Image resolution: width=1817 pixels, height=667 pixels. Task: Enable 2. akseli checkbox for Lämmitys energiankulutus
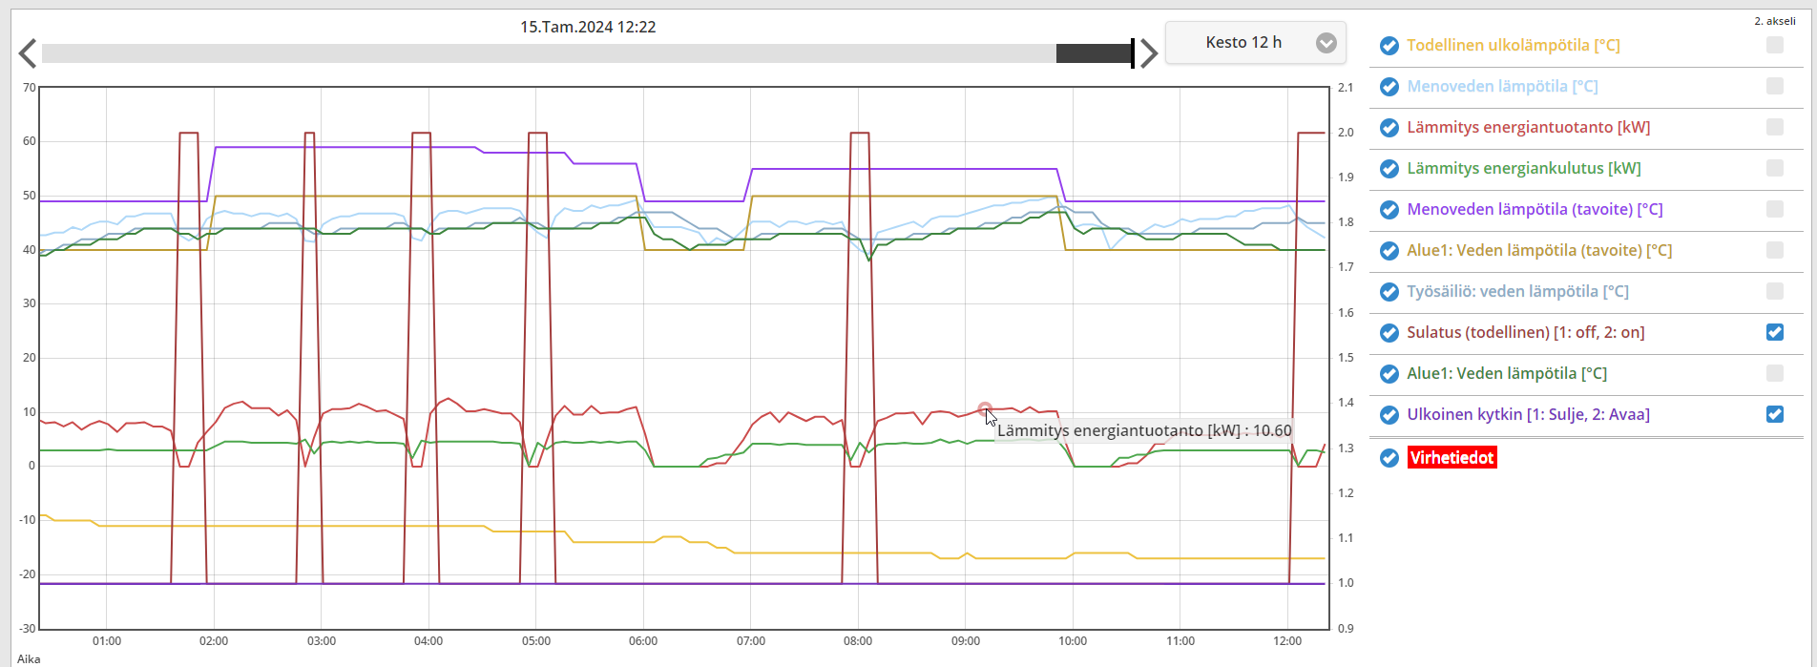(x=1775, y=168)
